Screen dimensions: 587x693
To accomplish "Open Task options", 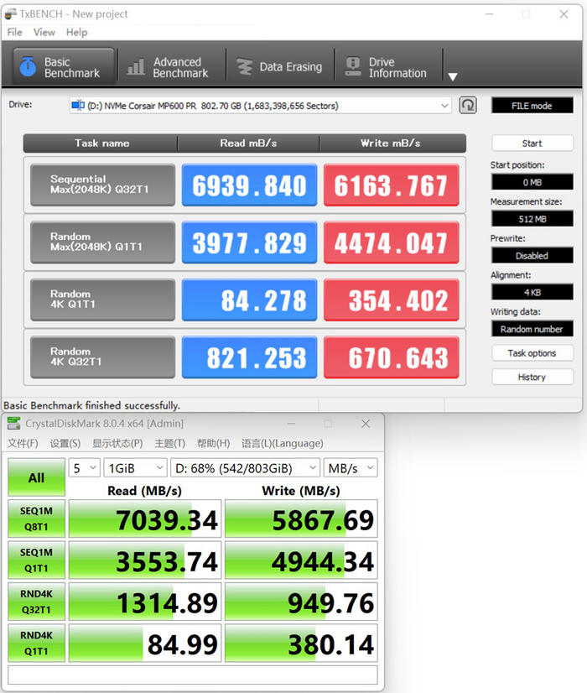I will pos(532,353).
